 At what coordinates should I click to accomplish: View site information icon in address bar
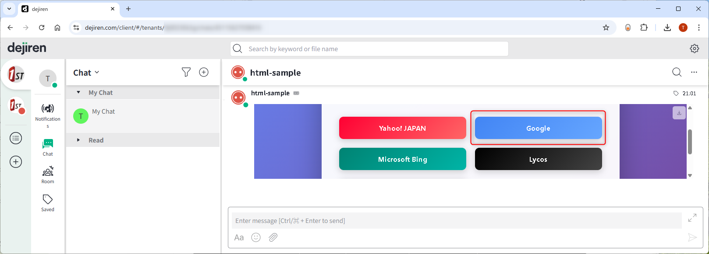[76, 28]
